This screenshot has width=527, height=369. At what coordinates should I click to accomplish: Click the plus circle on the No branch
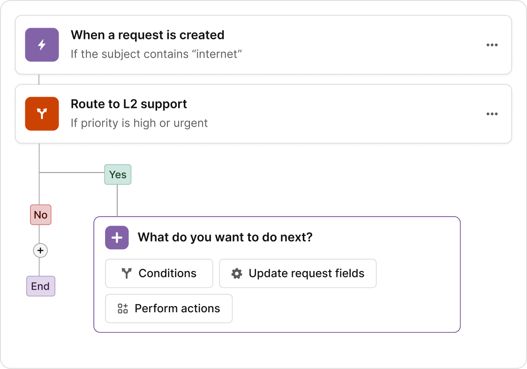pyautogui.click(x=41, y=250)
